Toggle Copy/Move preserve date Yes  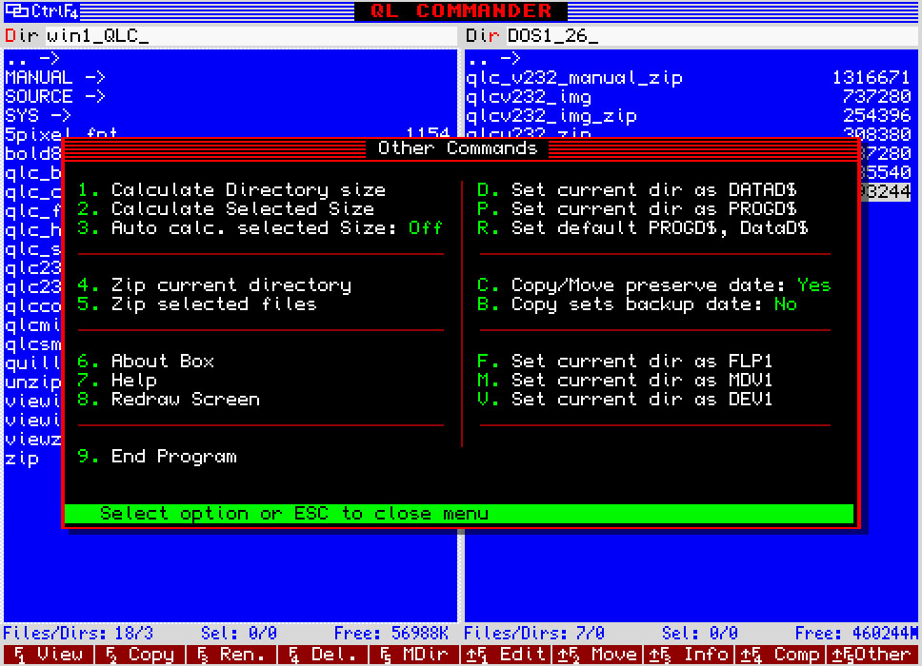click(653, 284)
